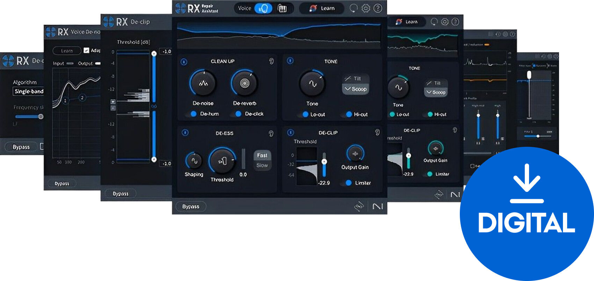This screenshot has height=281, width=594.
Task: Click Output Gain knob in teal window
Action: (436, 148)
